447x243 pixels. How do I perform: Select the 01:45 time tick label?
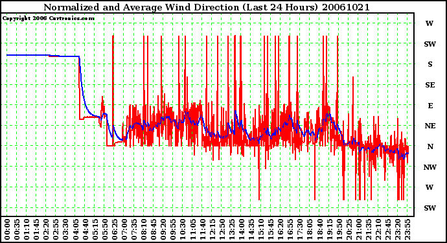pos(36,229)
